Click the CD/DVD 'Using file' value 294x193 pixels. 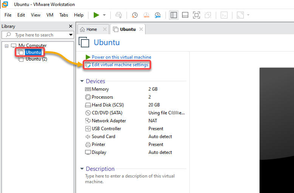tap(167, 113)
